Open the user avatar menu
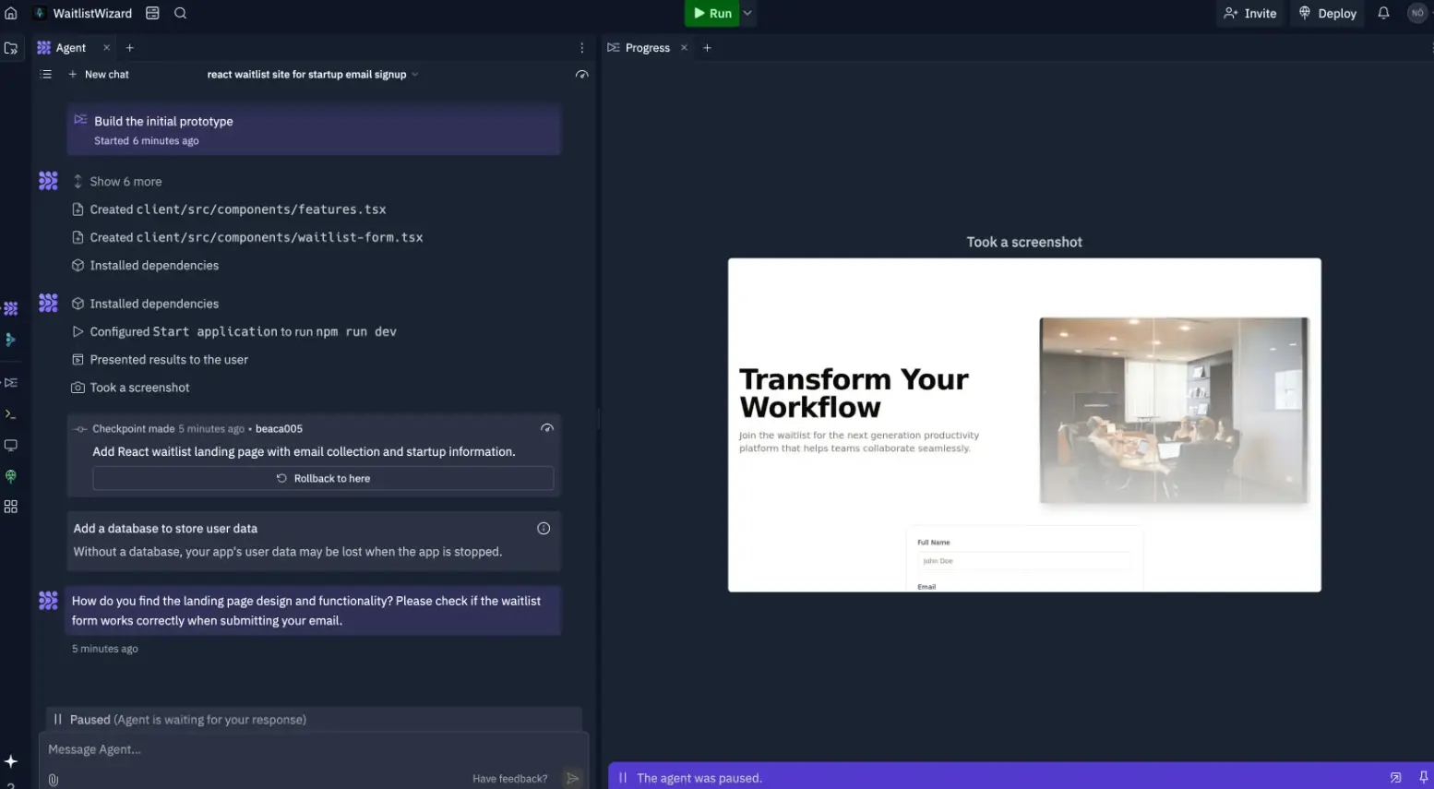 click(x=1417, y=13)
